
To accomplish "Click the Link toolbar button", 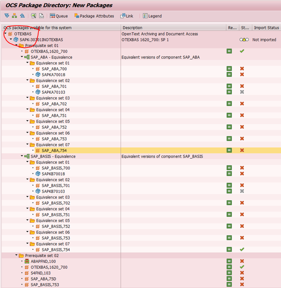I will (127, 16).
